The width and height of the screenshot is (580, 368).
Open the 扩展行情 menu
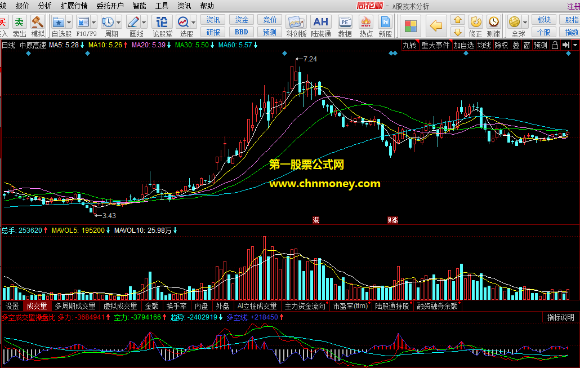pos(74,6)
